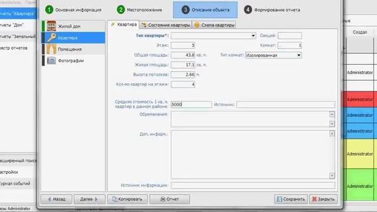
Task: Click Administrator in the red table row
Action: [360, 100]
